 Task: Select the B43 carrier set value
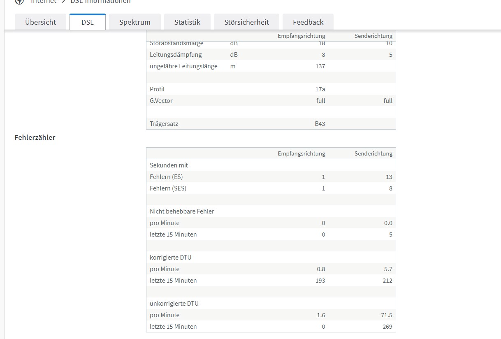tap(320, 124)
